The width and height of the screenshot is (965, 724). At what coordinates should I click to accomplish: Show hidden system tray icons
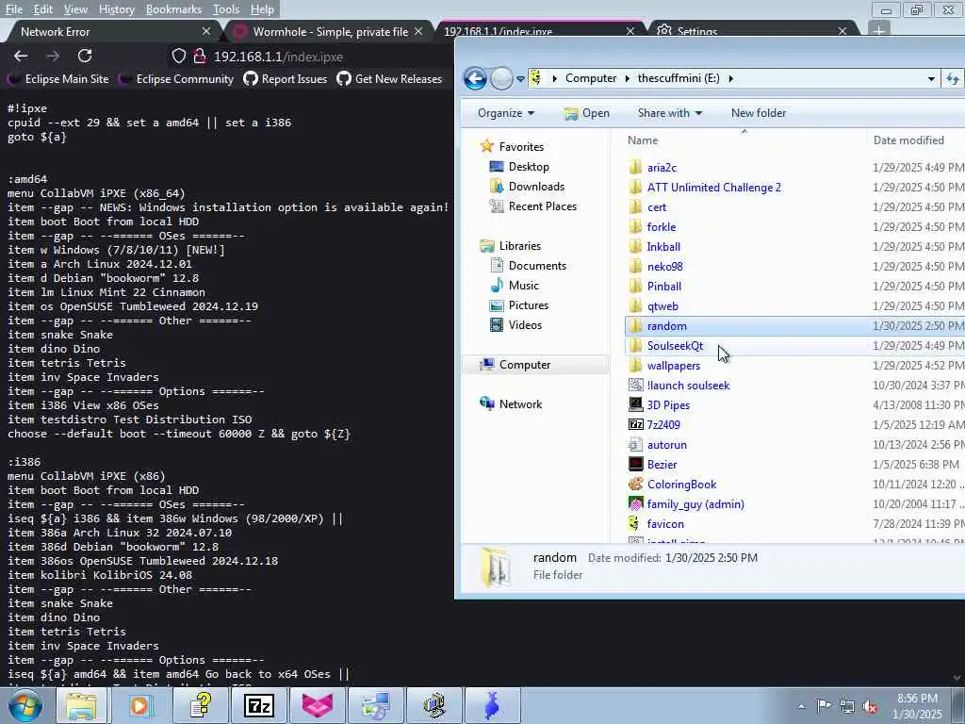click(x=801, y=706)
